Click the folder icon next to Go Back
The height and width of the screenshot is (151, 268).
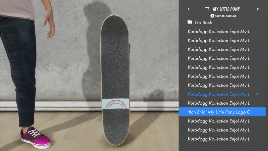coord(190,22)
